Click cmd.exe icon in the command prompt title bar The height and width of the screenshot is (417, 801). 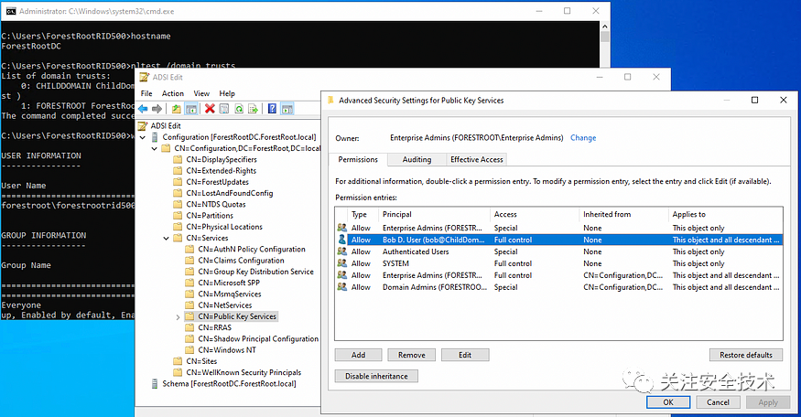point(11,11)
